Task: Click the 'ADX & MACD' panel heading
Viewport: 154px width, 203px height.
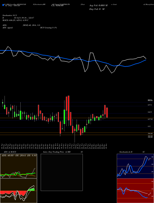Action: tap(10, 152)
